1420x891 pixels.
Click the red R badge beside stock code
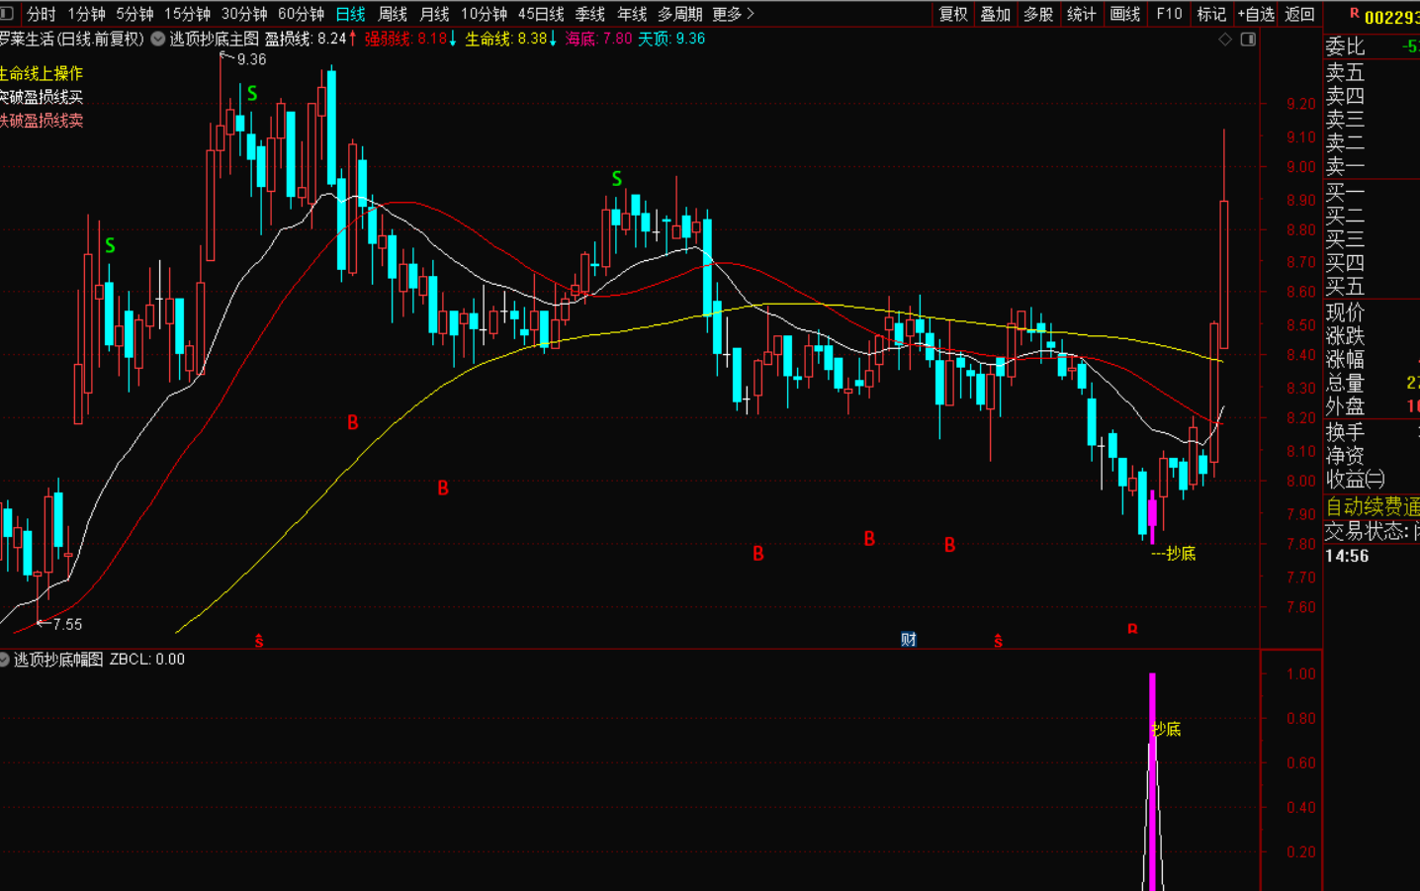tap(1354, 14)
